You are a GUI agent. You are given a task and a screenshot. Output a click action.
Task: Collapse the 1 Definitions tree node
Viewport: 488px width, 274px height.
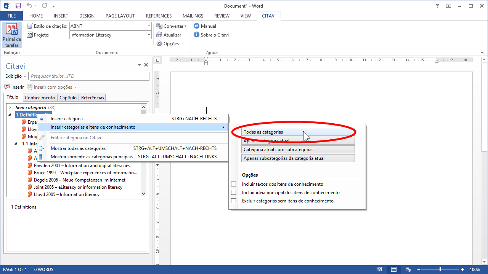pos(10,115)
